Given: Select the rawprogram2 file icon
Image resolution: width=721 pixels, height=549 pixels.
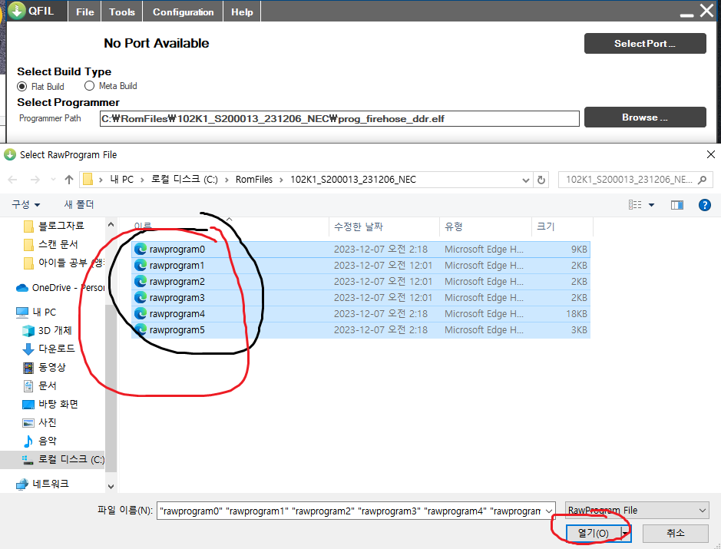Looking at the screenshot, I should (141, 281).
